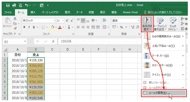Click merge and center icon
Screen dimensions: 190x102
105,27
